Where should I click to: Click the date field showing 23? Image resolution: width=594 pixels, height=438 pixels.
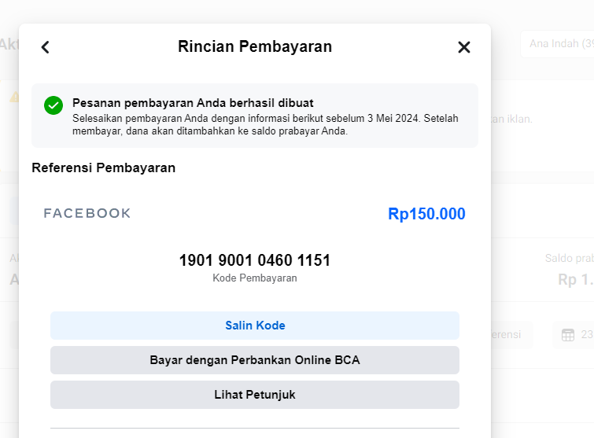pos(574,335)
